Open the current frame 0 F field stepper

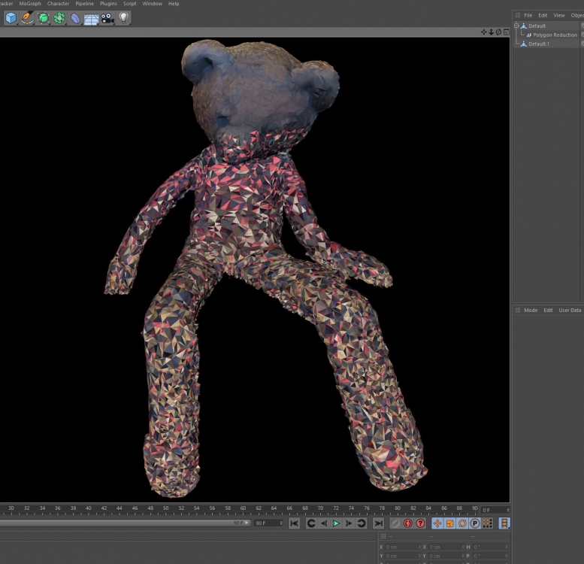coord(508,510)
